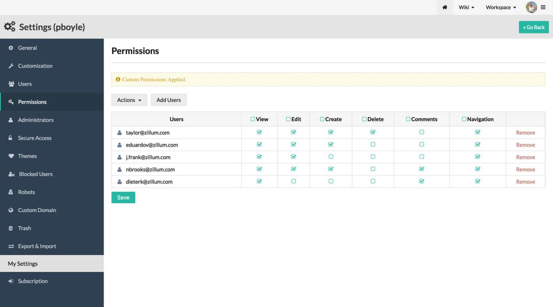Open the Trash bin icon
Image resolution: width=553 pixels, height=307 pixels.
[11, 228]
